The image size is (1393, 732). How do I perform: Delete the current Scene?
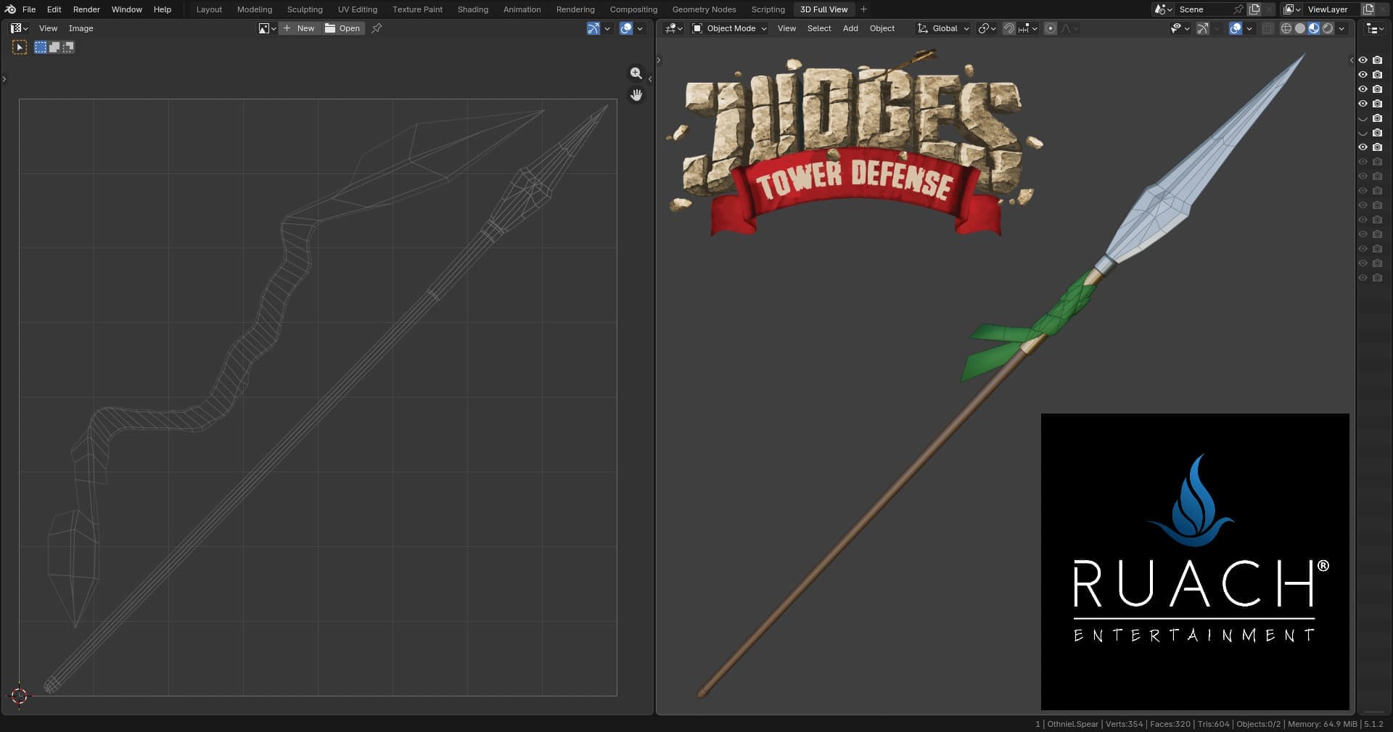[1268, 9]
